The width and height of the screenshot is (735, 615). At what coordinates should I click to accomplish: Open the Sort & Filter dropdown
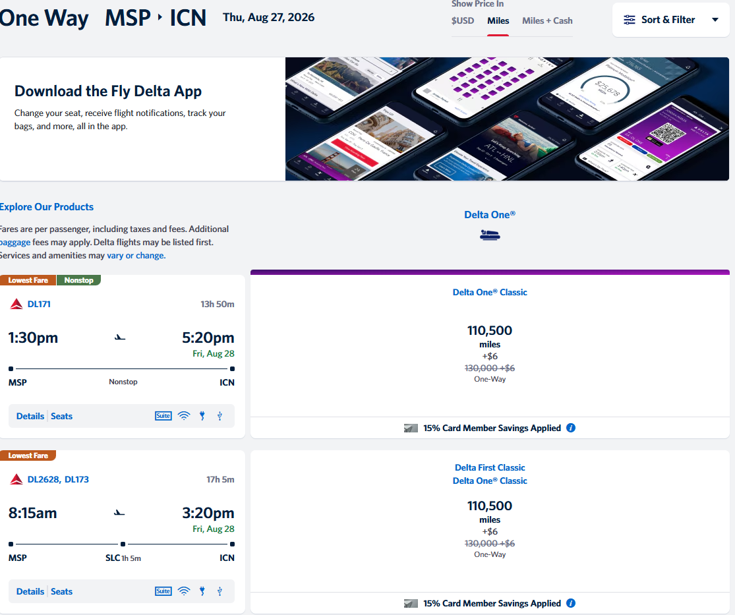[670, 20]
